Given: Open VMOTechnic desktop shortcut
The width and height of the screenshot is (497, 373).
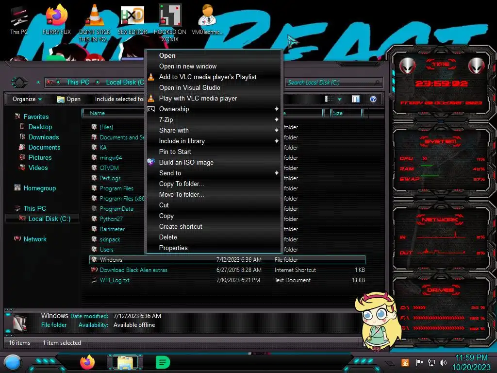Looking at the screenshot, I should [x=207, y=19].
